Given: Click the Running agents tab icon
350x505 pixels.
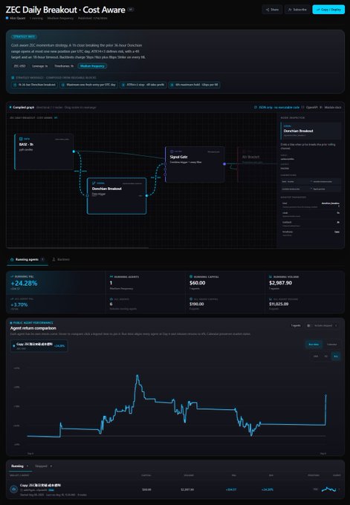Looking at the screenshot, I should coord(12,260).
